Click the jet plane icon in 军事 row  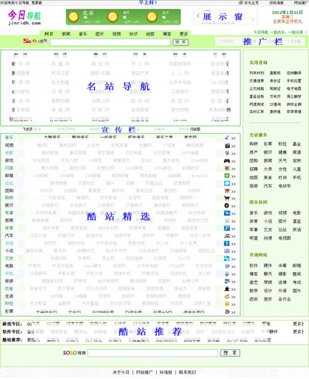point(227,213)
